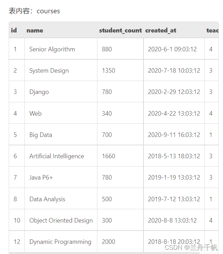Image resolution: width=223 pixels, height=254 pixels.
Task: Select the 'Object Oriented Design' cell
Action: click(x=61, y=220)
